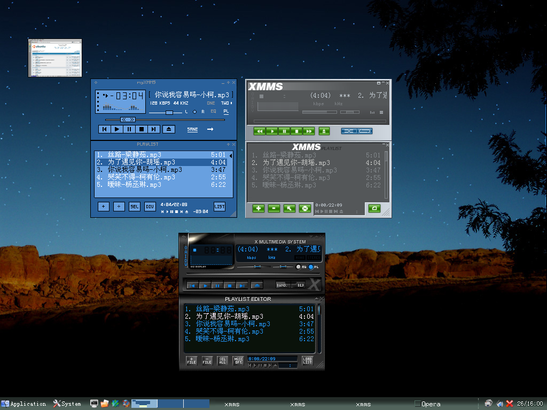Open MISC OPT menu in Playlist Editor
This screenshot has width=547, height=410.
pos(238,361)
